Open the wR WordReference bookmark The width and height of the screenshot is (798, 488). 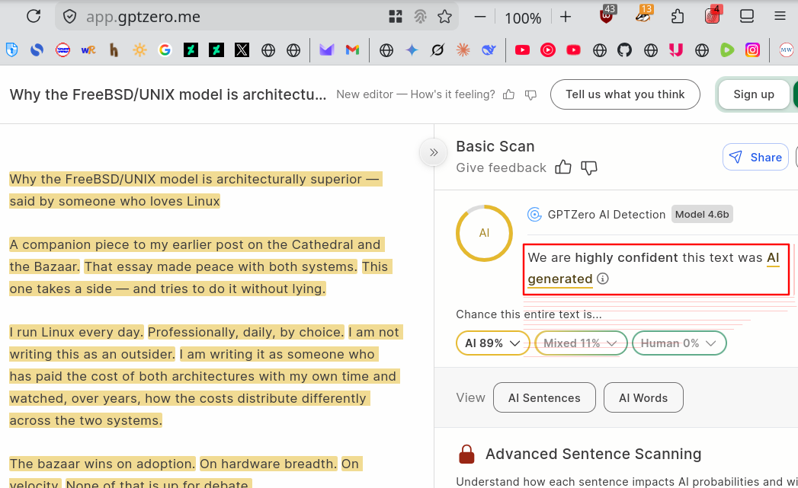pyautogui.click(x=88, y=49)
